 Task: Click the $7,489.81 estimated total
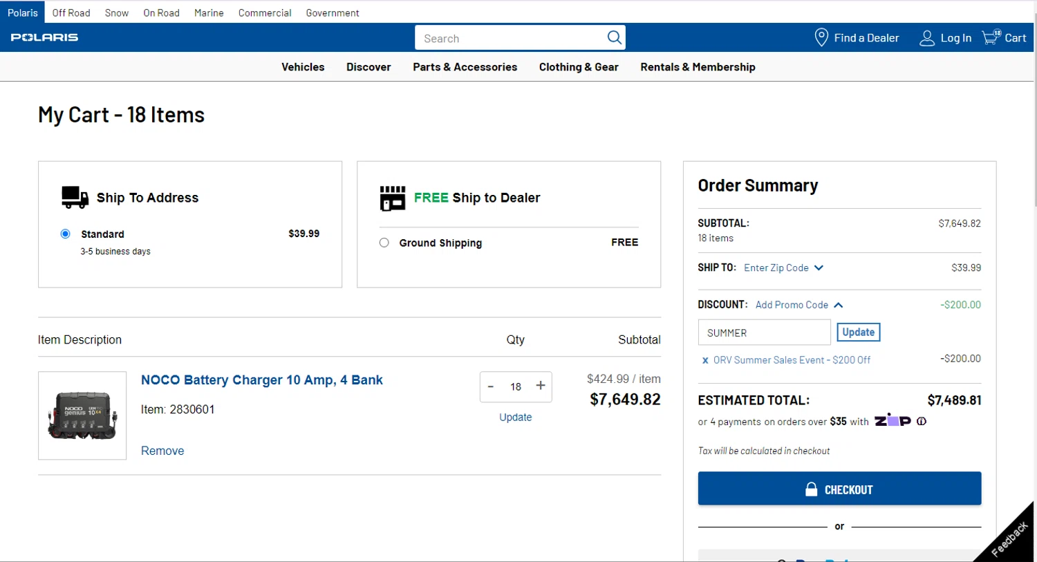pos(954,400)
